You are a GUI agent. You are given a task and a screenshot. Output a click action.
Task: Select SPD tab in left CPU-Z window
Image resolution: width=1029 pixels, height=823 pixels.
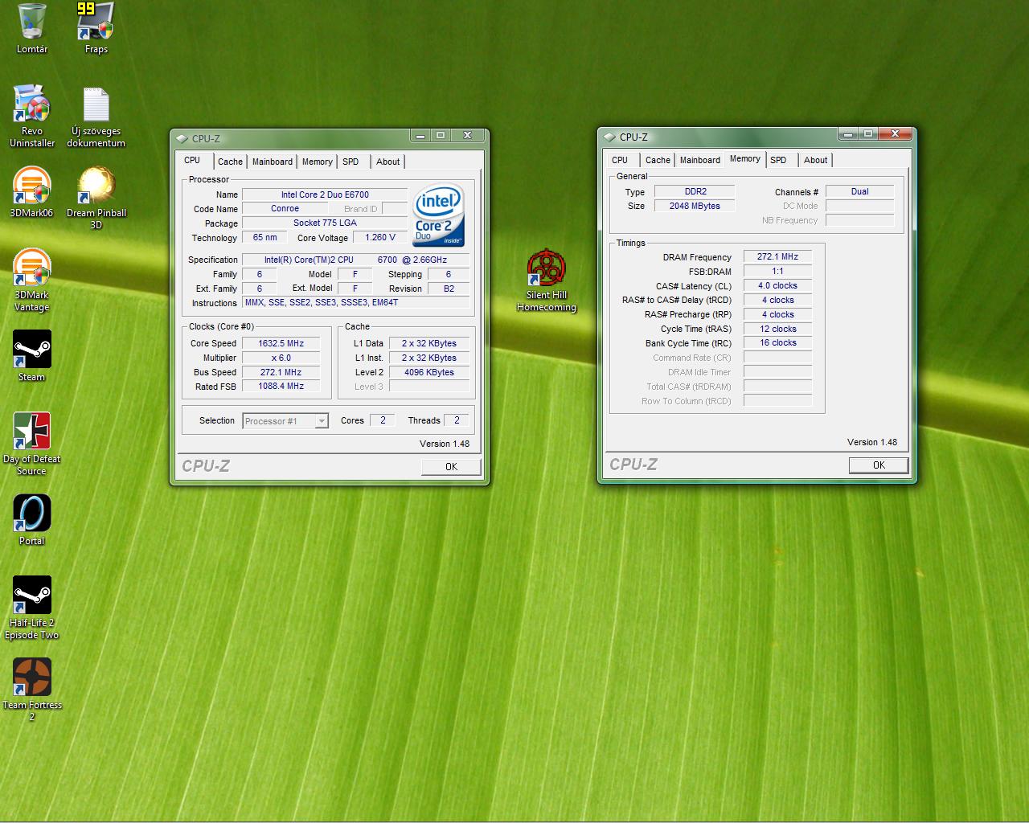tap(351, 162)
